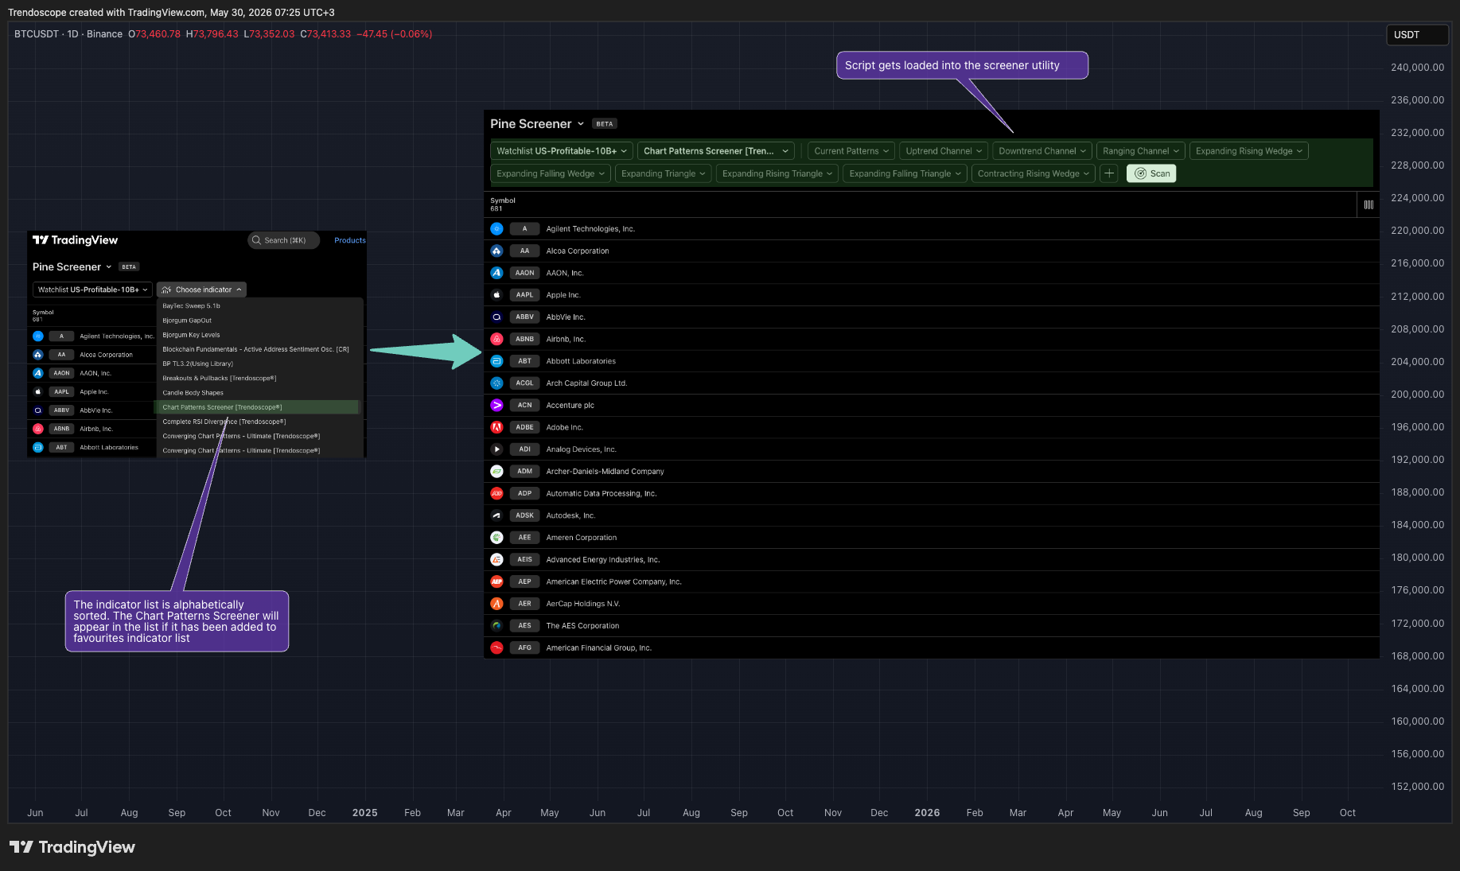Click the Ameren Corporation logo icon
The height and width of the screenshot is (871, 1460).
pos(496,538)
